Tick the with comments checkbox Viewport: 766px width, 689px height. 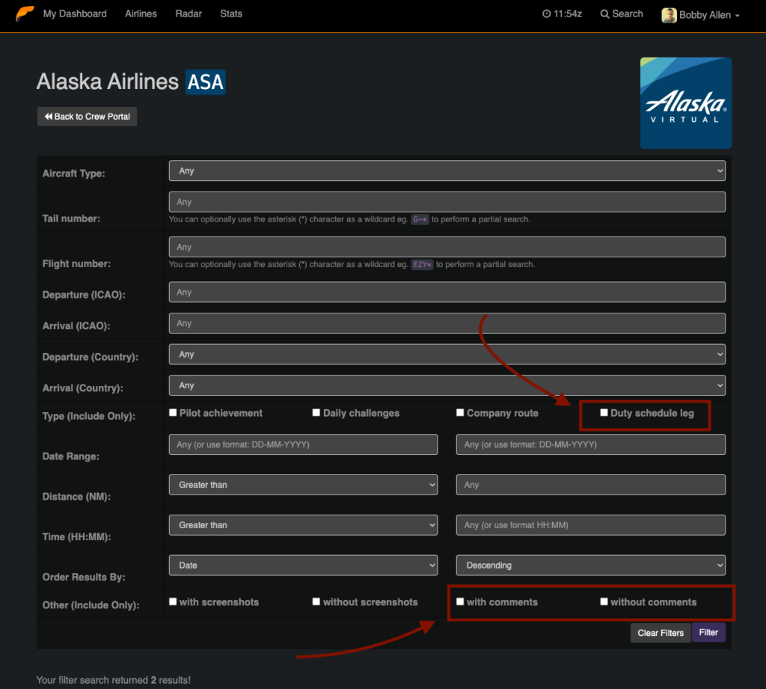pos(460,602)
